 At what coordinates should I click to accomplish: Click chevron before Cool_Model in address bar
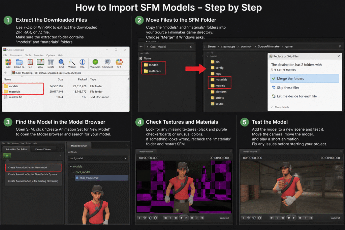click(147, 46)
